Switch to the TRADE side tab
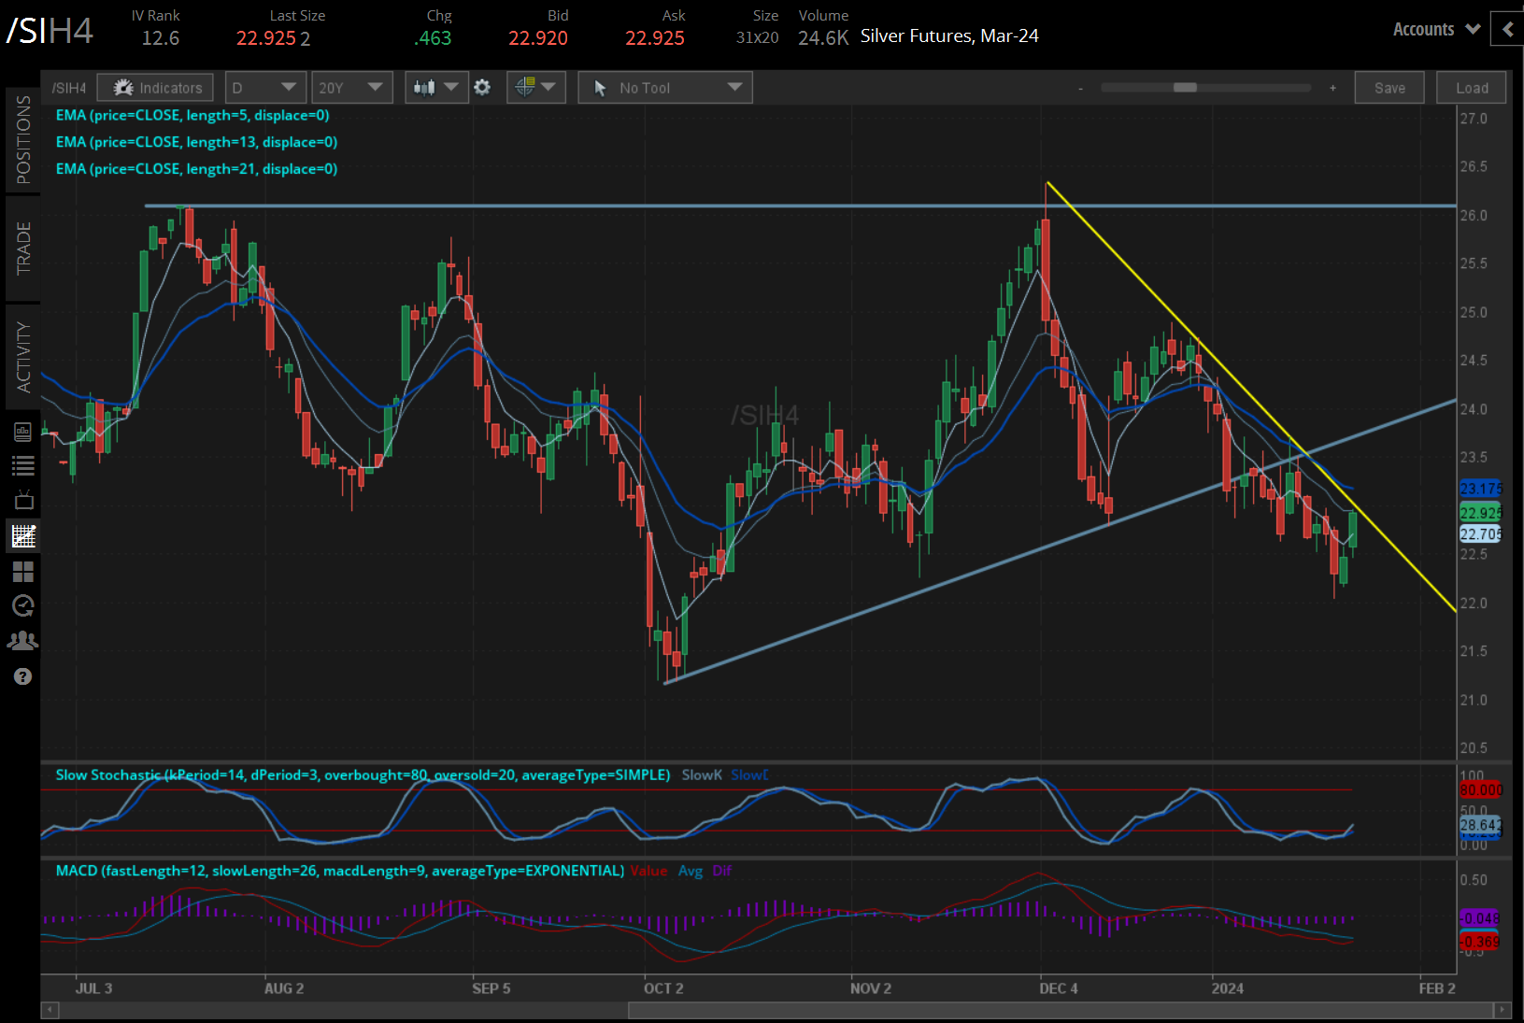Screen dimensions: 1524x1023 pyautogui.click(x=22, y=249)
